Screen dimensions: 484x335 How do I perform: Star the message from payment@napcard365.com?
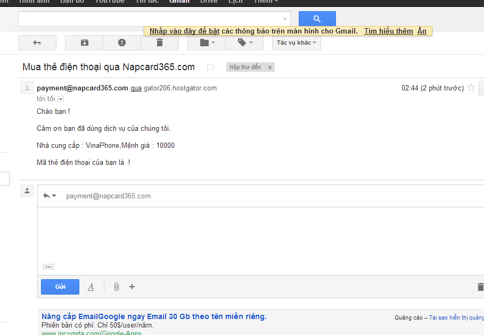(471, 88)
